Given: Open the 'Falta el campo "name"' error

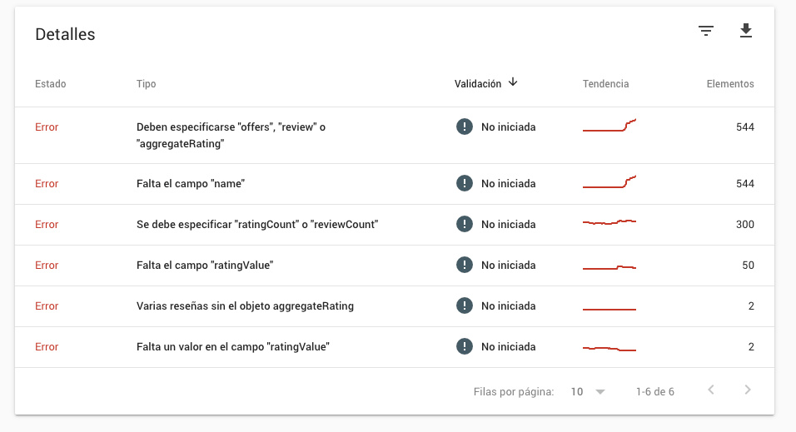Looking at the screenshot, I should pyautogui.click(x=395, y=184).
